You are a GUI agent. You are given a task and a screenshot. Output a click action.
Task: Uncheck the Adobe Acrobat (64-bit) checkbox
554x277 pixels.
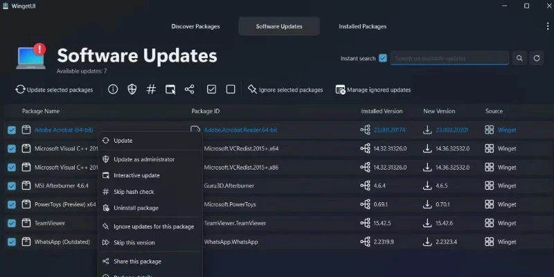point(12,130)
